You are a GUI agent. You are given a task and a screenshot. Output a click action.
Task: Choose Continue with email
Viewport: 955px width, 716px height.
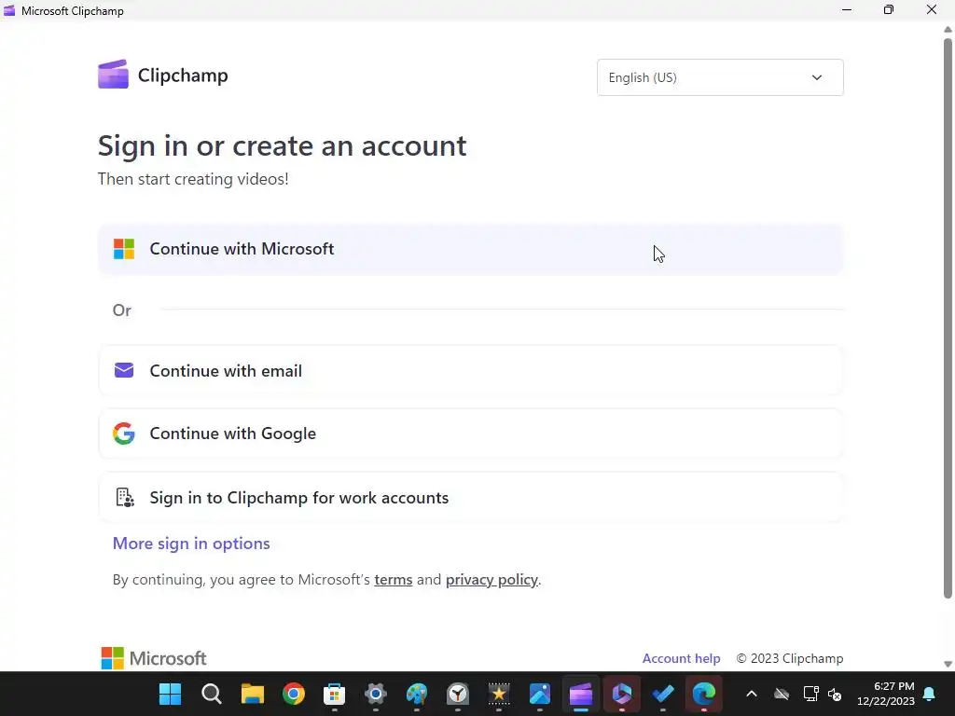pos(470,371)
